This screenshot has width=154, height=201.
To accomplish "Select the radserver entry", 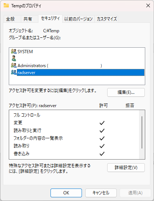I will (80, 73).
